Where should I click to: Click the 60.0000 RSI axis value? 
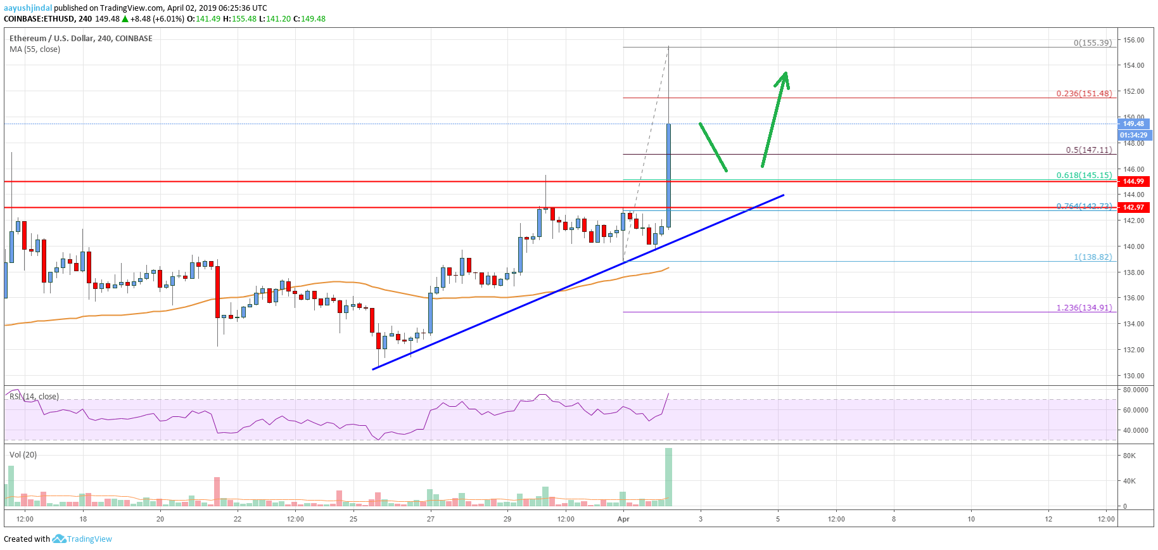pos(1135,411)
